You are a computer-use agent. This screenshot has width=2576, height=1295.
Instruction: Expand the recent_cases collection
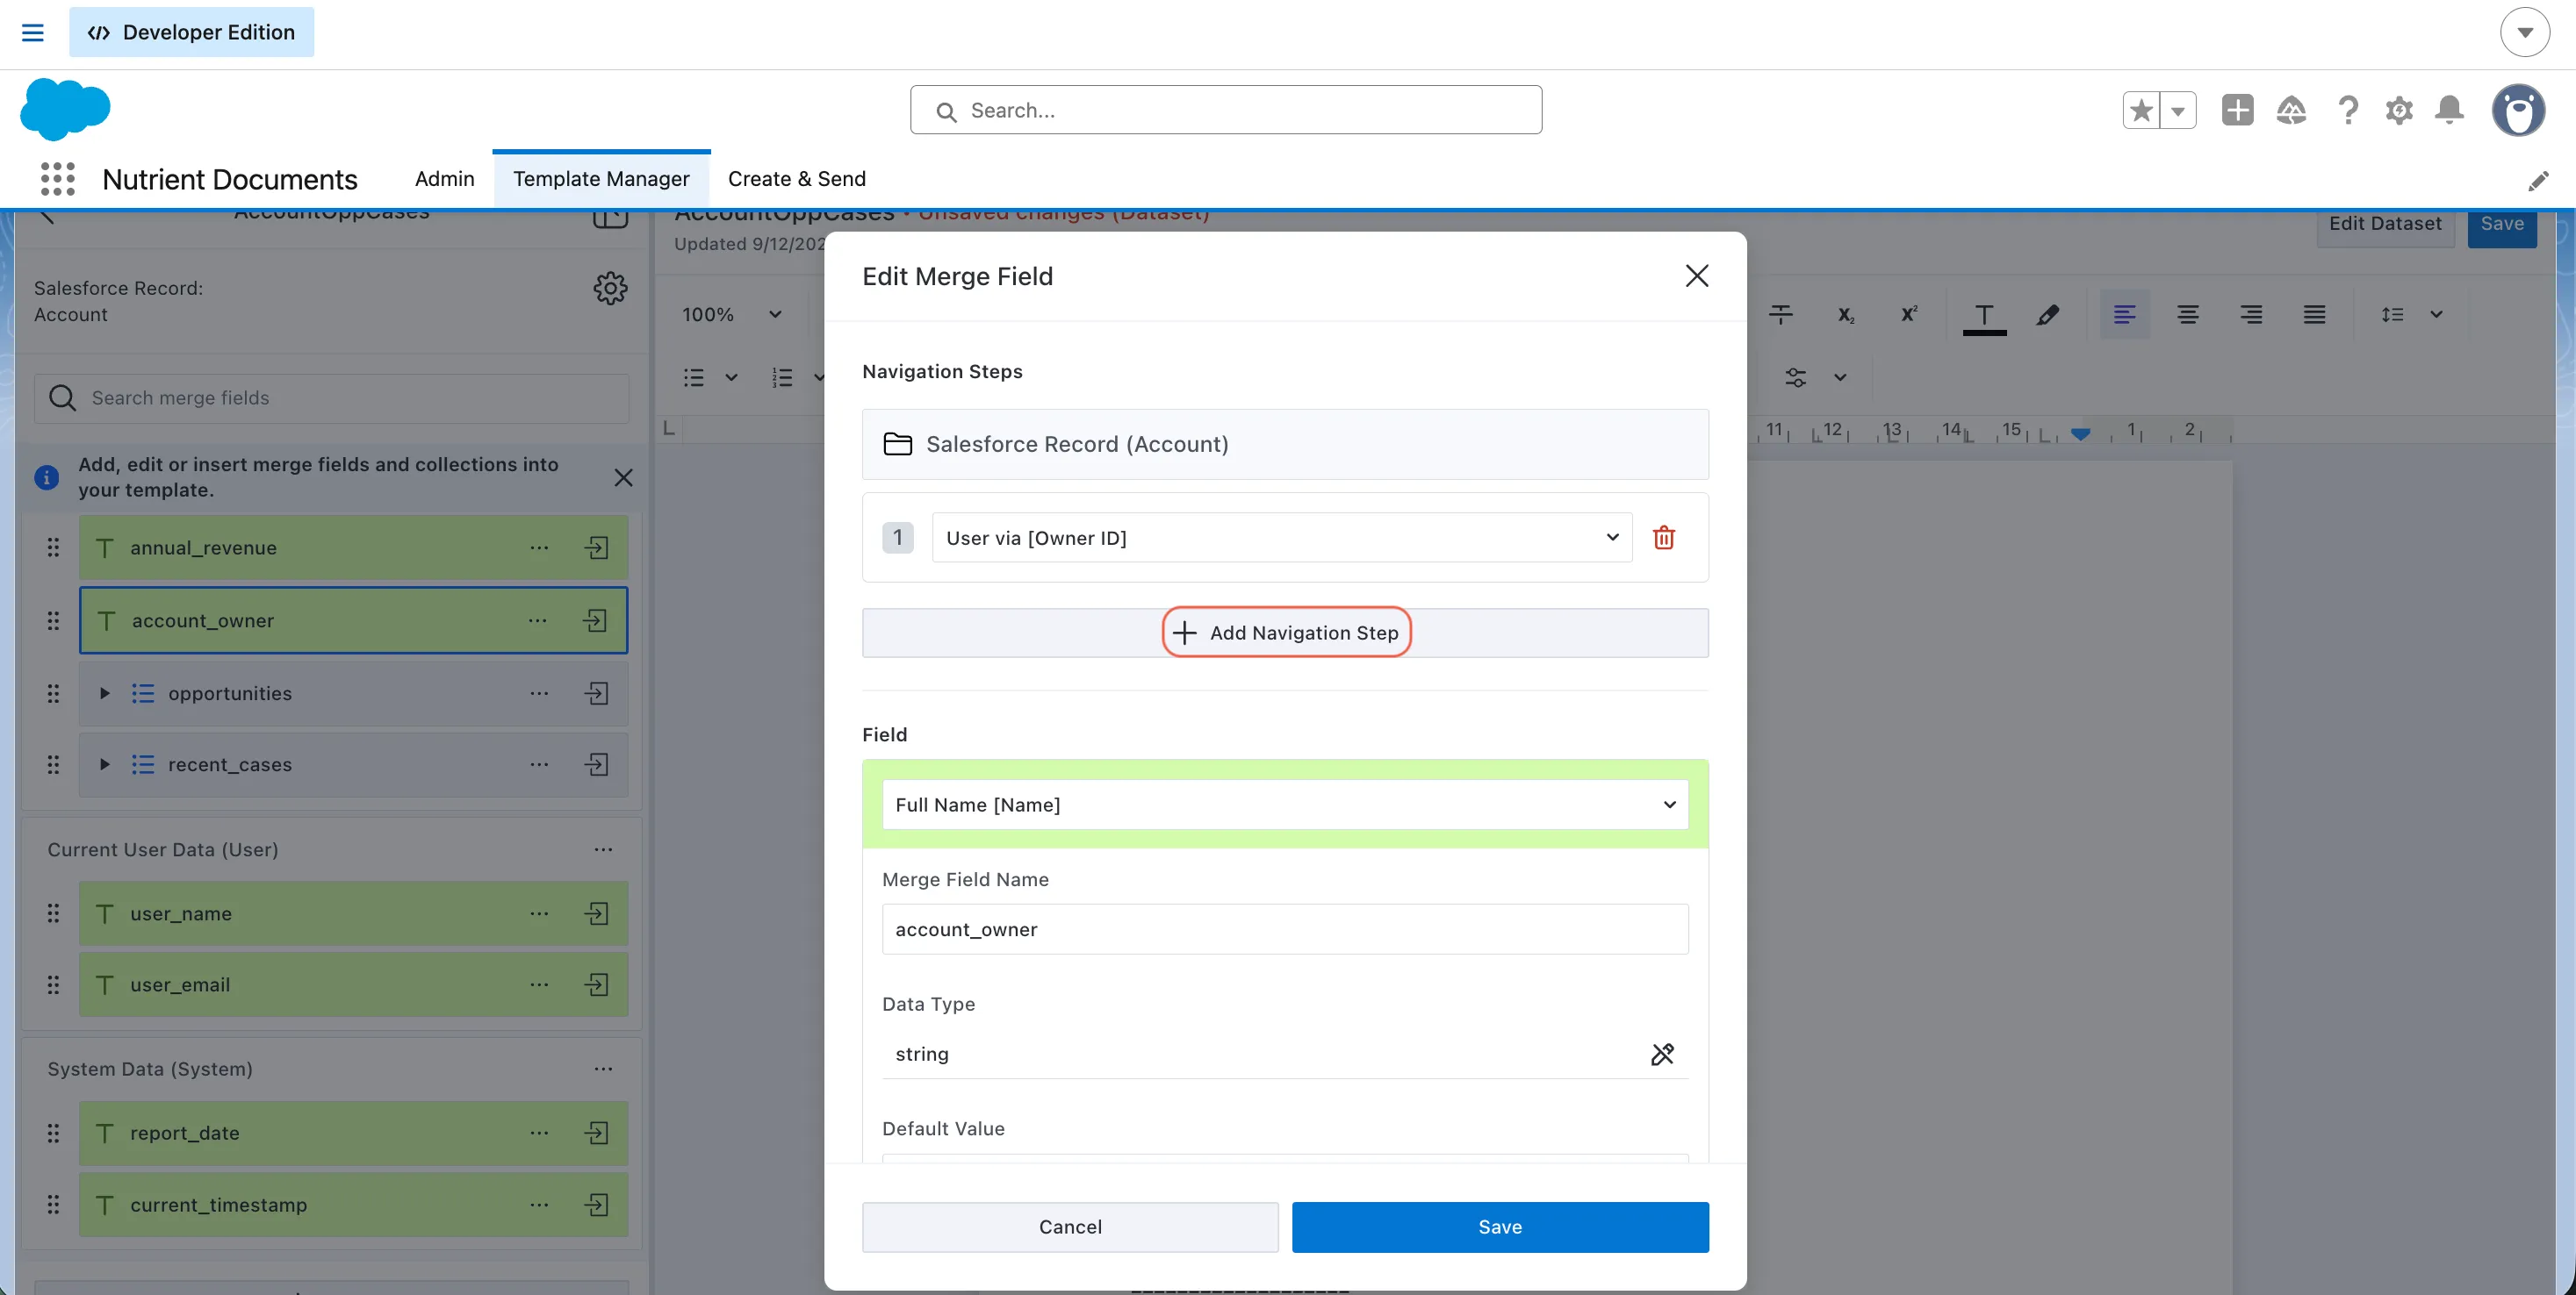point(104,764)
